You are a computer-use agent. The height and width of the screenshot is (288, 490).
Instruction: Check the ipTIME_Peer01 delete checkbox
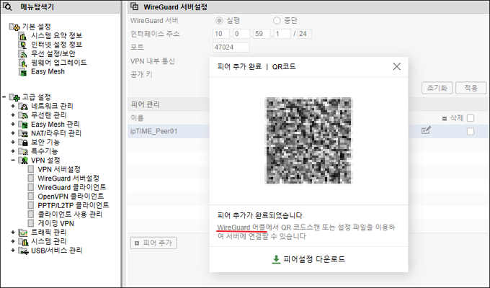471,132
